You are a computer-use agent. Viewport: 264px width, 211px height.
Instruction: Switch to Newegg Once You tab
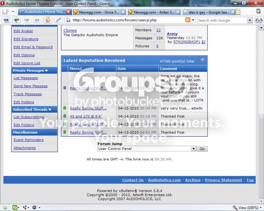[x=99, y=12]
